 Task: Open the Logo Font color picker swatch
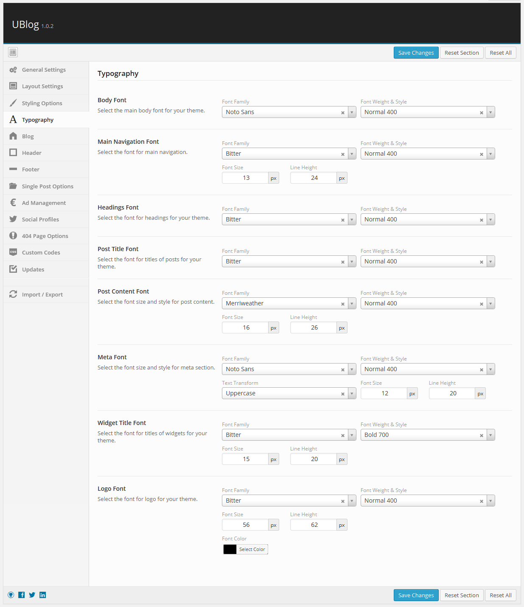(x=230, y=549)
